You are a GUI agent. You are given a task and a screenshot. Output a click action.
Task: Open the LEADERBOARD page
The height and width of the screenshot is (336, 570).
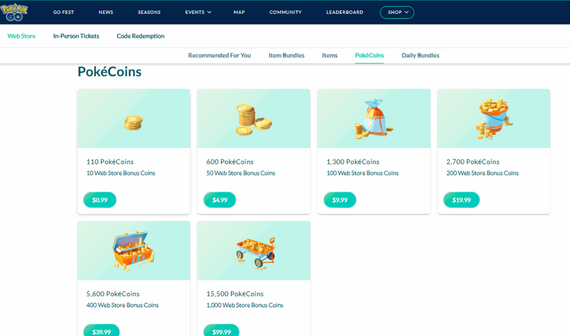tap(345, 12)
